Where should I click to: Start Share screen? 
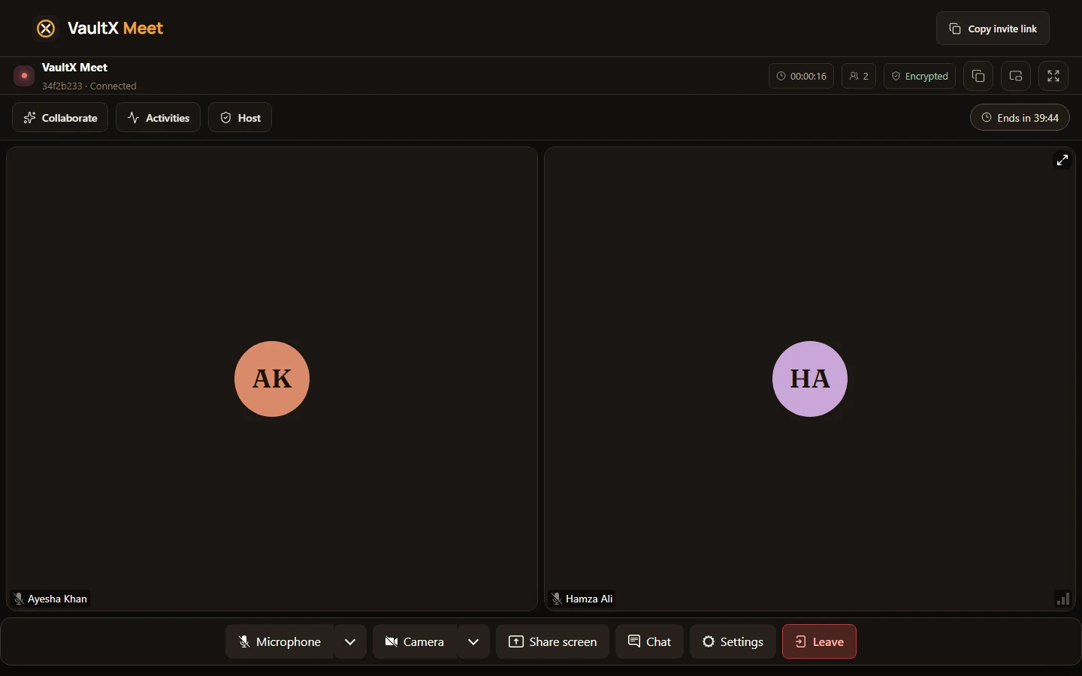click(x=552, y=641)
